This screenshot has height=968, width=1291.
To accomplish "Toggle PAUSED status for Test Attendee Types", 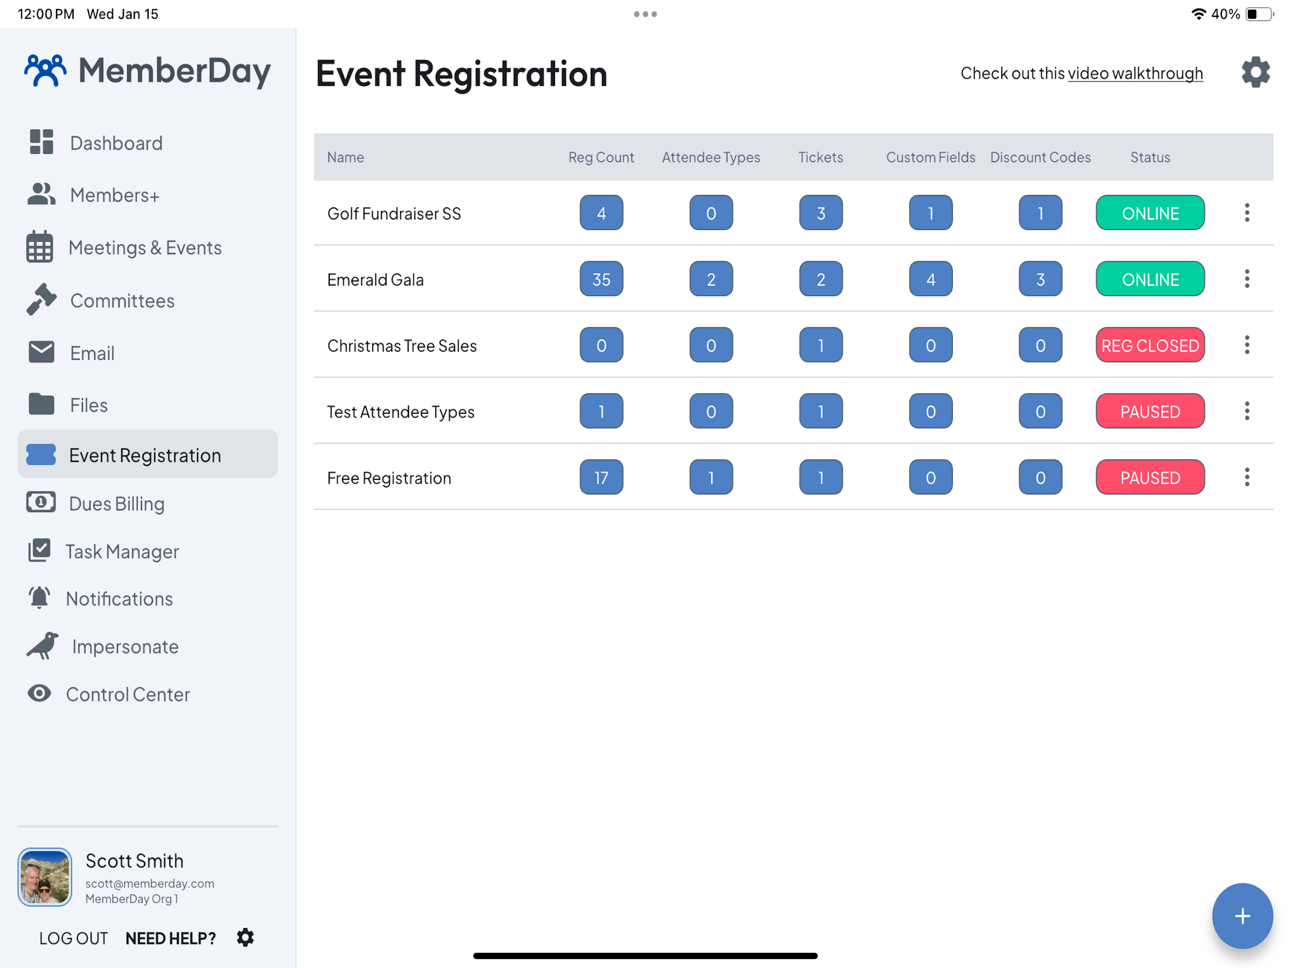I will [x=1150, y=411].
